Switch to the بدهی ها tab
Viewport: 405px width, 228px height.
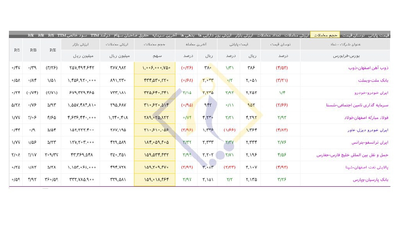click(x=188, y=35)
